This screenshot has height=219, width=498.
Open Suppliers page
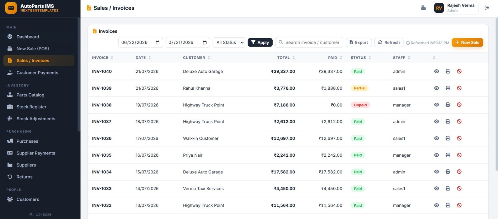click(39, 165)
